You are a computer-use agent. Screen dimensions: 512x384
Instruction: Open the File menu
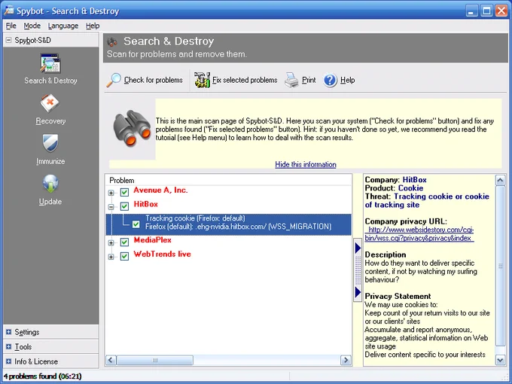(x=11, y=26)
